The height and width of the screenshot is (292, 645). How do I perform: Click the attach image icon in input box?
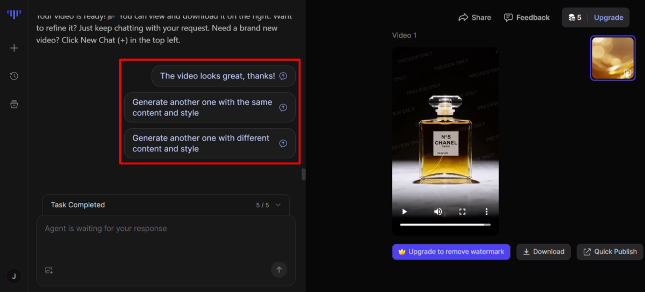49,270
